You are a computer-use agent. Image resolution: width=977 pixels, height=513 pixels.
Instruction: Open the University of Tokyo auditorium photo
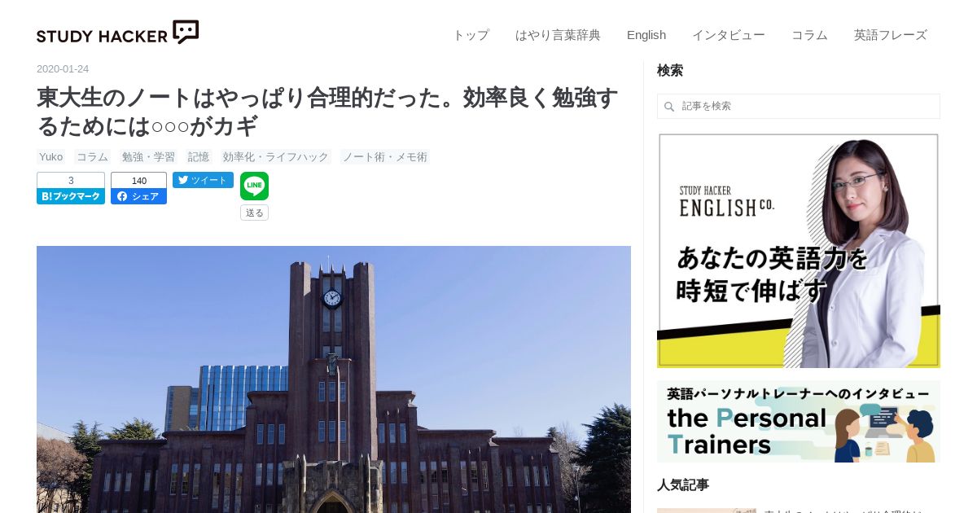tap(334, 379)
